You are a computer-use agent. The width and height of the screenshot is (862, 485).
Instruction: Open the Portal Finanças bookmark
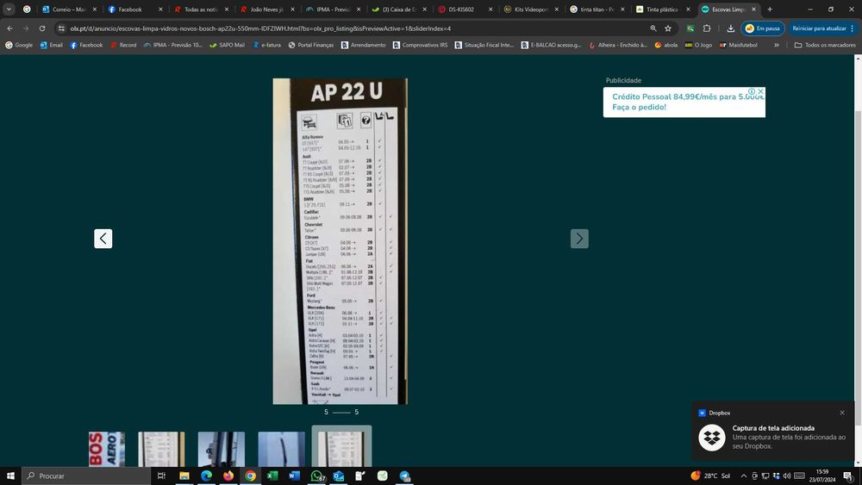pos(310,45)
